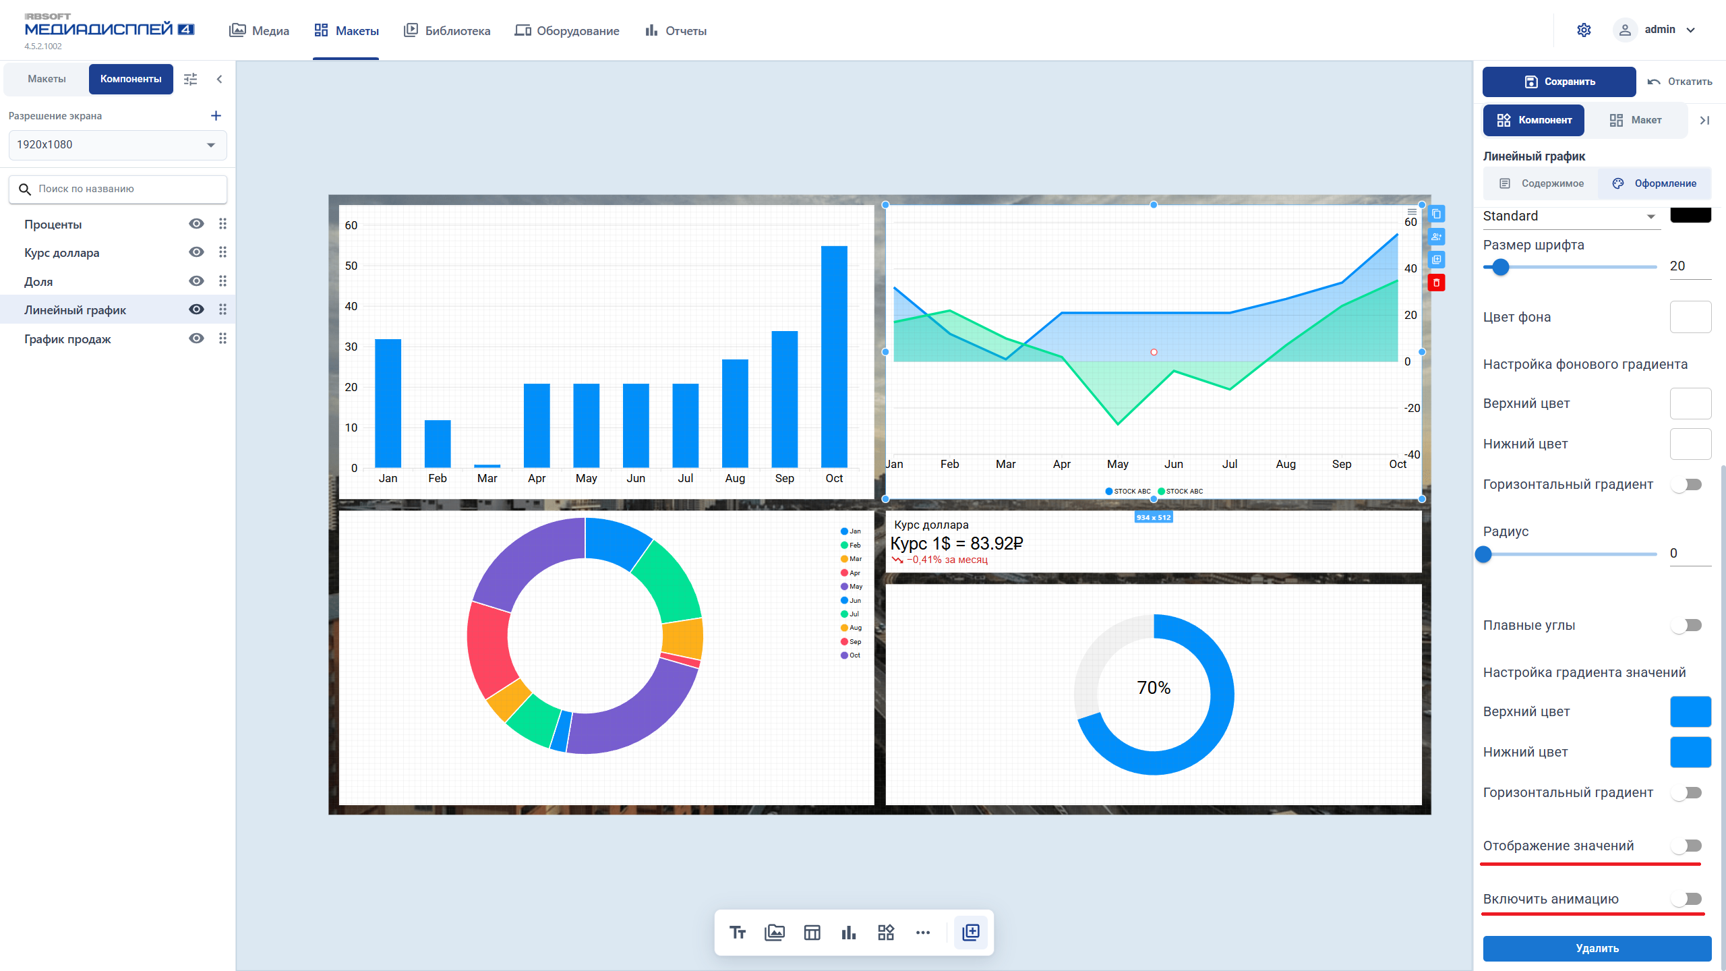Image resolution: width=1726 pixels, height=971 pixels.
Task: Select the widgets tool in bottom toolbar
Action: click(886, 933)
